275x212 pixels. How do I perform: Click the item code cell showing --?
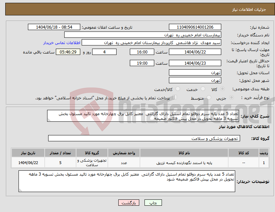click(244, 163)
